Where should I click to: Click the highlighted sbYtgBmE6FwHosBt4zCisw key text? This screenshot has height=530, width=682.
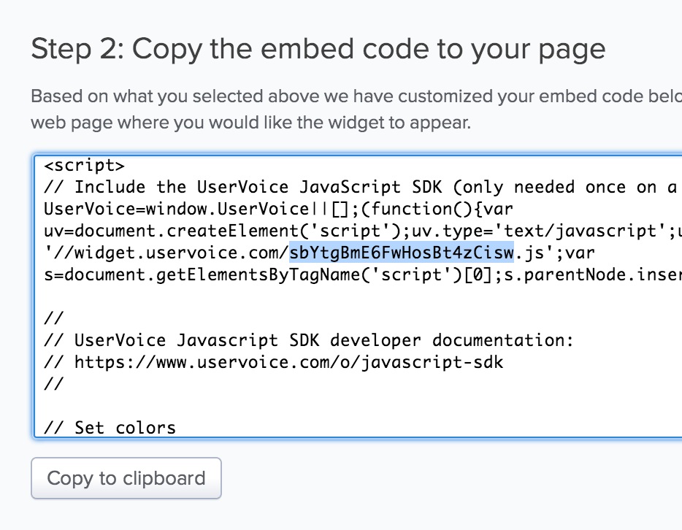(x=402, y=252)
